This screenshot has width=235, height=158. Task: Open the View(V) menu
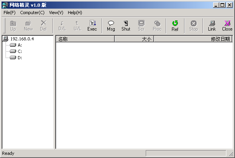point(56,13)
